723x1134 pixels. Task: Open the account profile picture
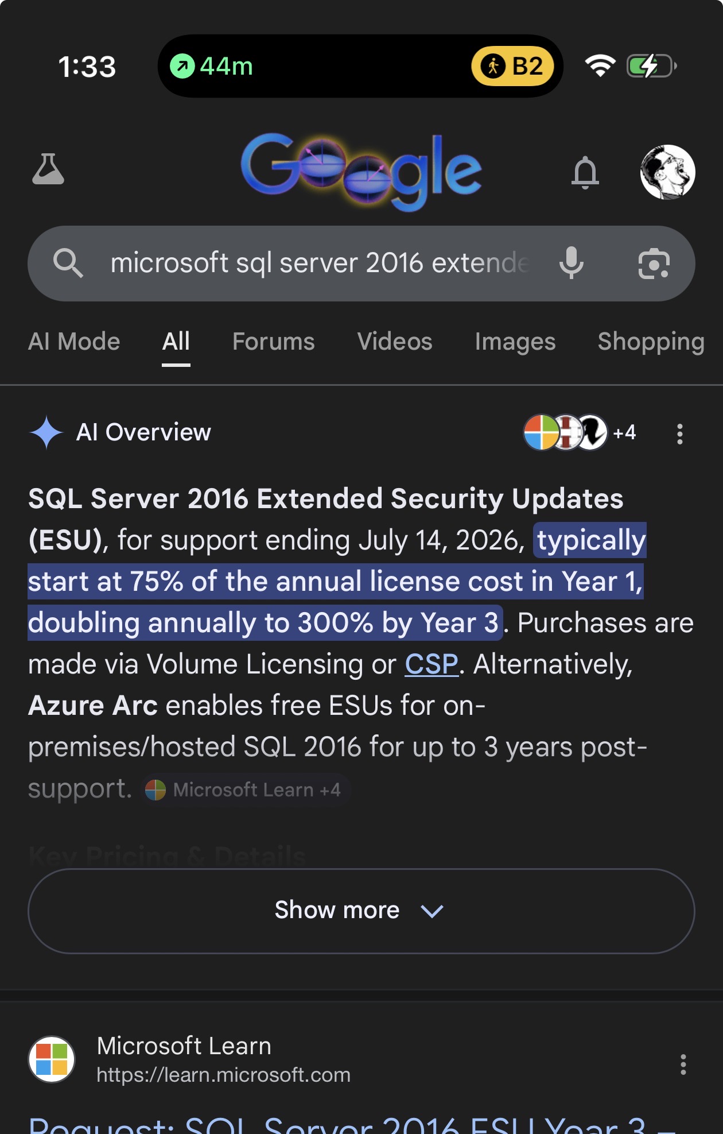click(667, 172)
